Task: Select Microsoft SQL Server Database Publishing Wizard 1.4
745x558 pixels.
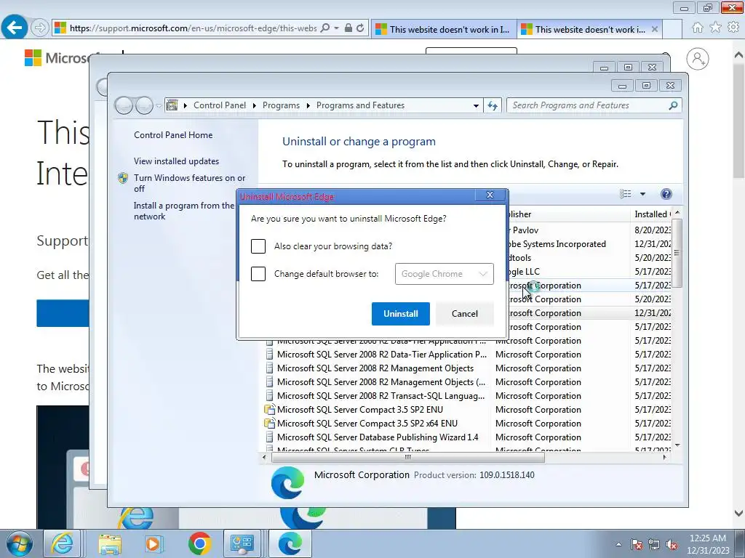Action: click(x=378, y=437)
